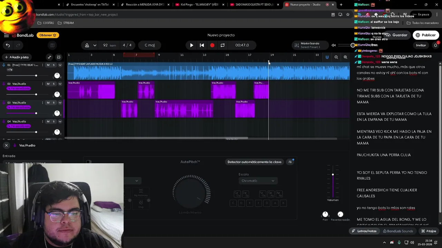Click the BandLab logo
Image resolution: width=442 pixels, height=248 pixels.
[x=23, y=35]
